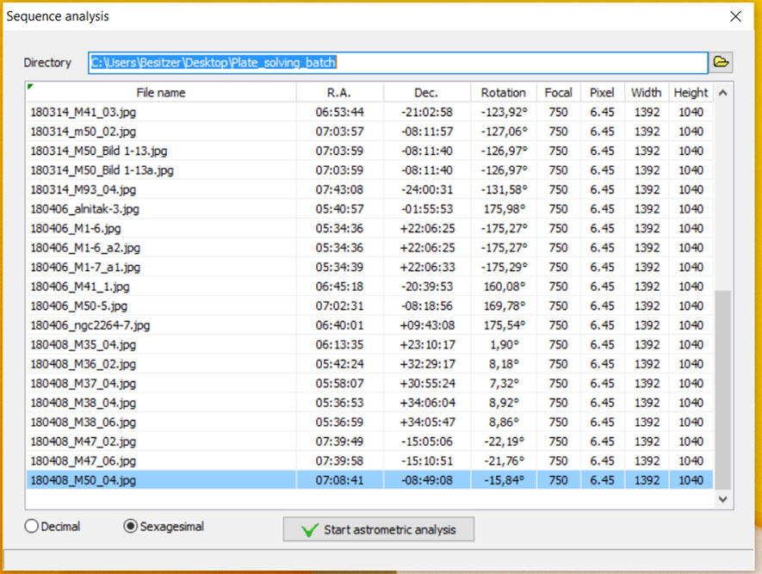The width and height of the screenshot is (762, 574).
Task: Click the vertical scrollbar thumb of the list
Action: [x=722, y=391]
